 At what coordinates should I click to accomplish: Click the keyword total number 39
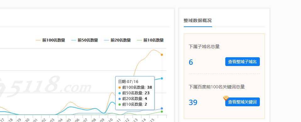pos(193,103)
